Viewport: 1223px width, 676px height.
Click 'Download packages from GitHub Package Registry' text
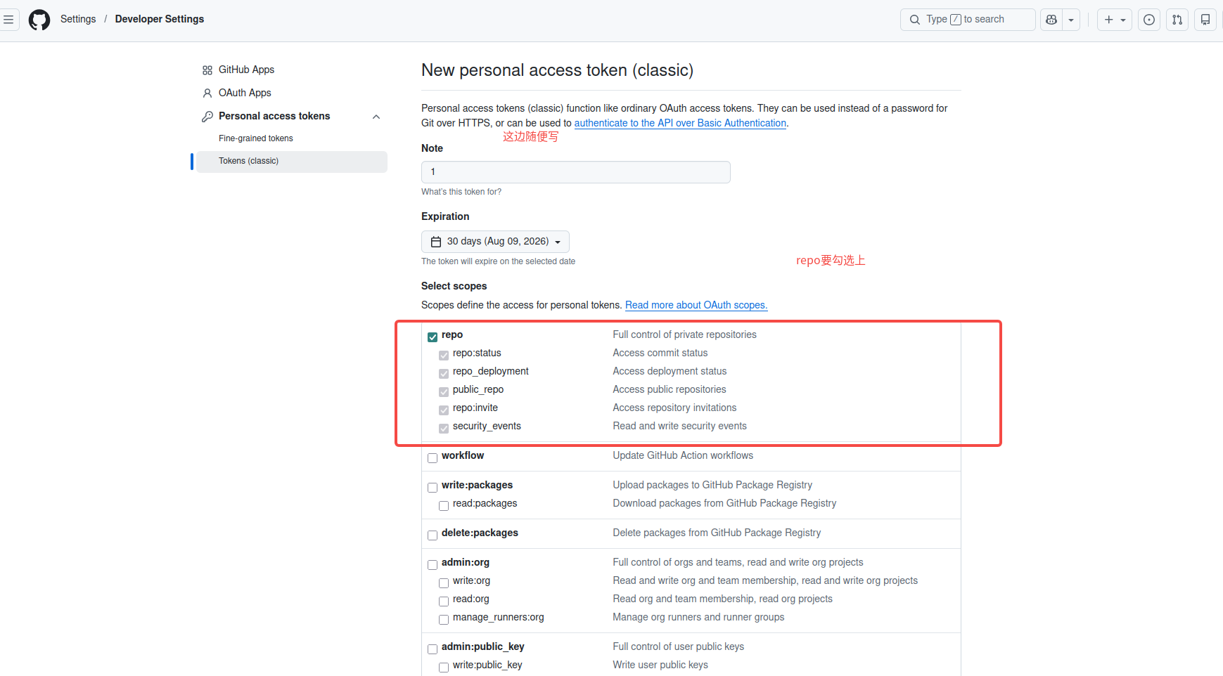coord(724,503)
